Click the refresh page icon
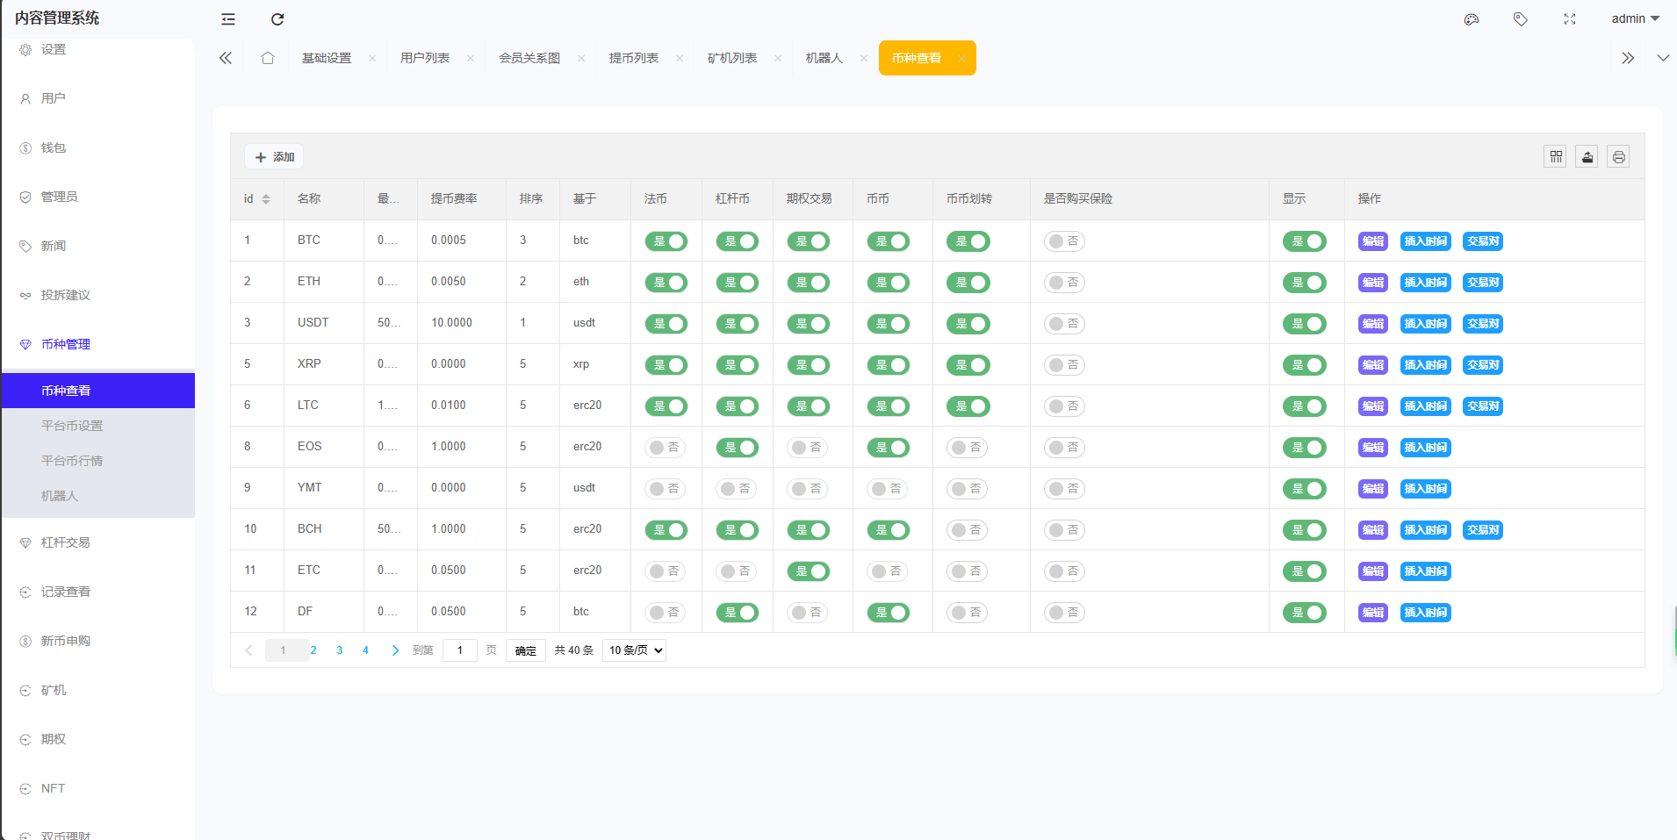This screenshot has width=1677, height=840. 277,19
